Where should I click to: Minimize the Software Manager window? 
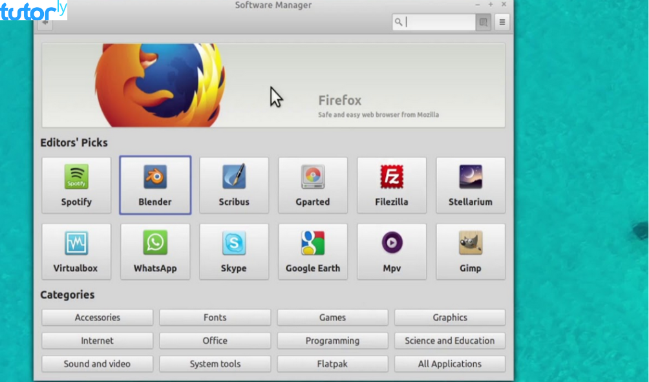[478, 5]
